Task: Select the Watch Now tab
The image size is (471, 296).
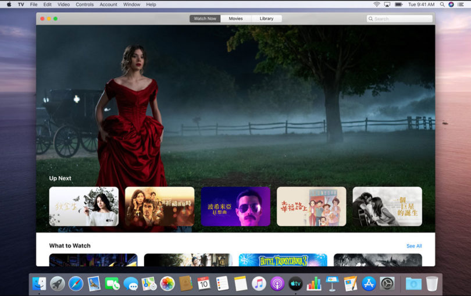Action: coord(205,19)
